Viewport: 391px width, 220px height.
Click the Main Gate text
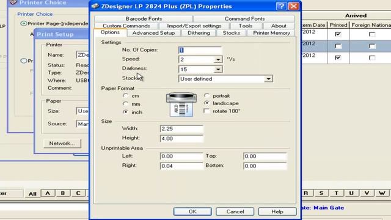[329, 208]
